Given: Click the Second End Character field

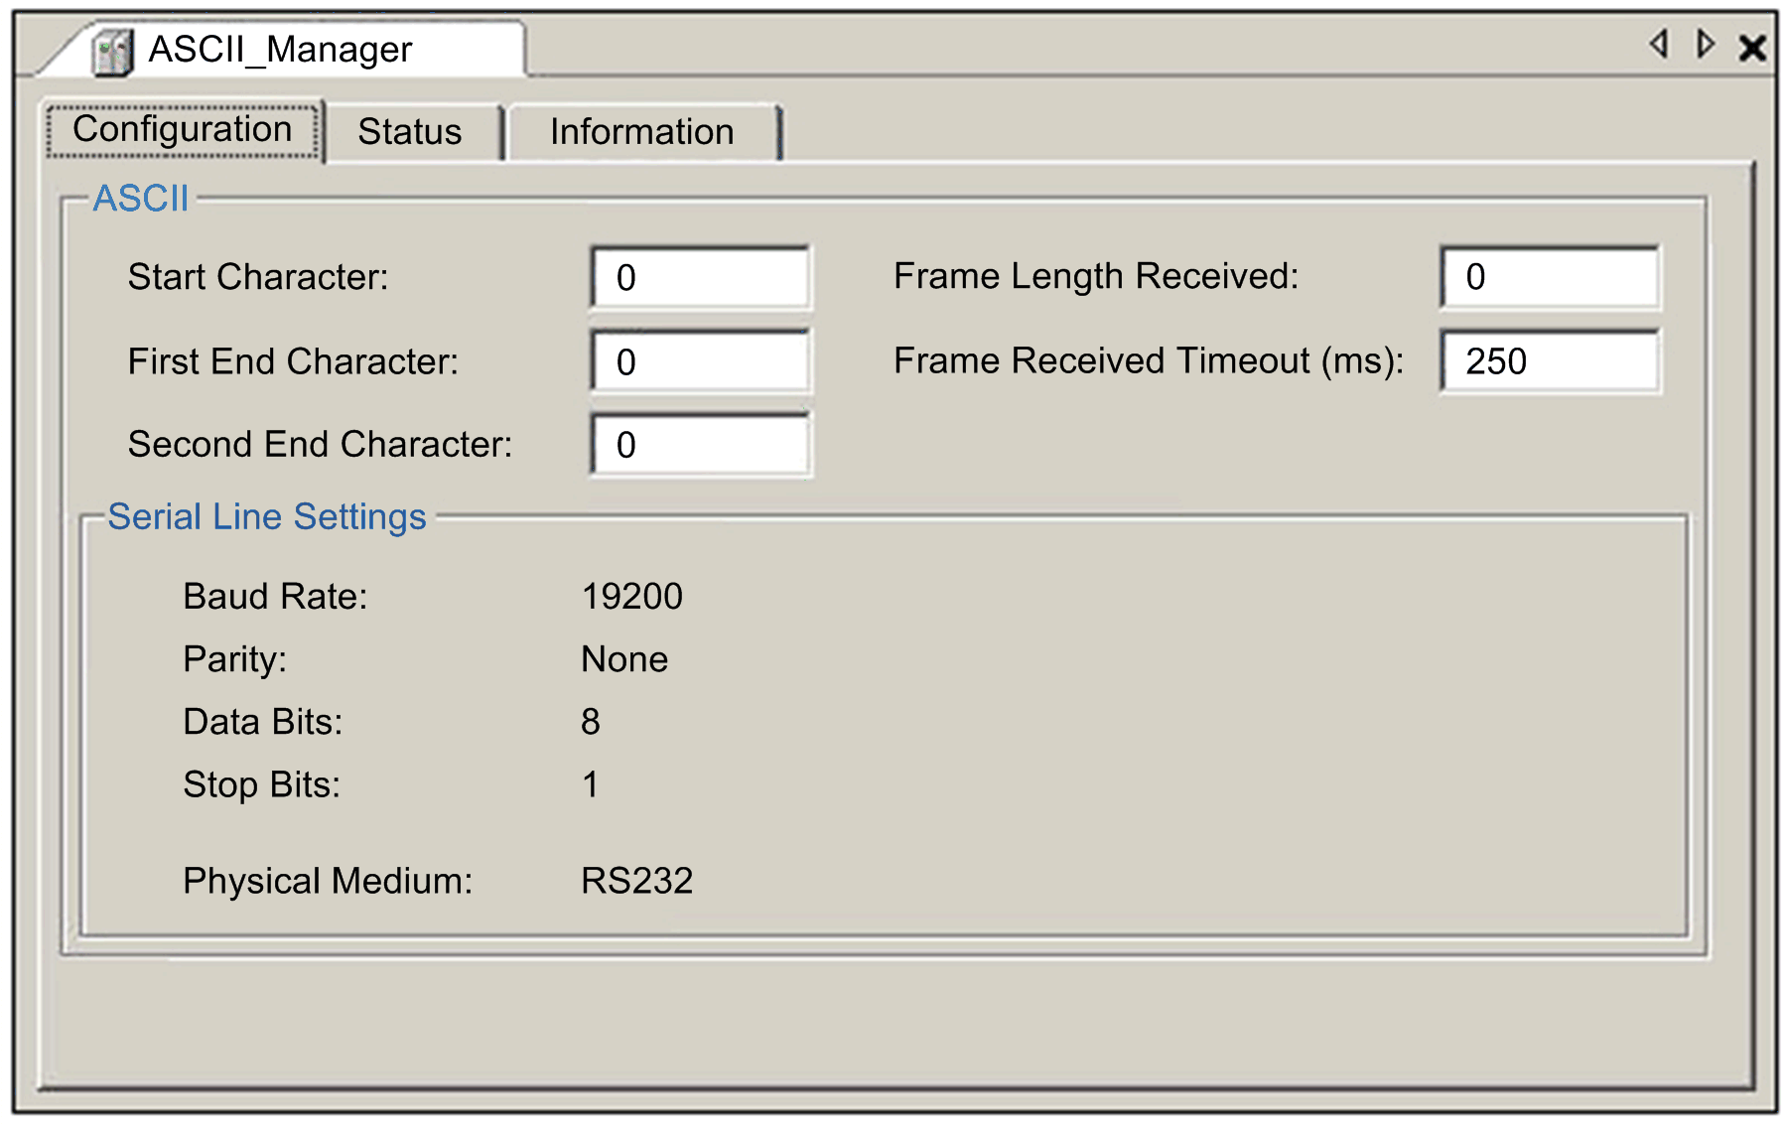Looking at the screenshot, I should pos(701,444).
